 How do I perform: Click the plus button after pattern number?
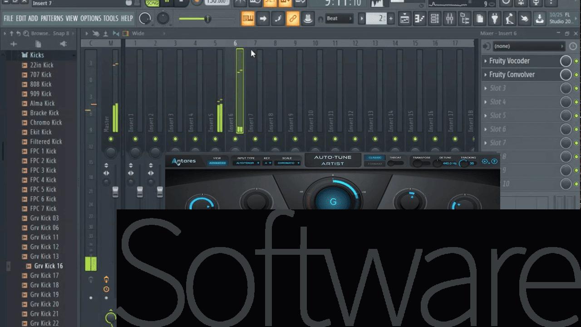click(x=391, y=19)
